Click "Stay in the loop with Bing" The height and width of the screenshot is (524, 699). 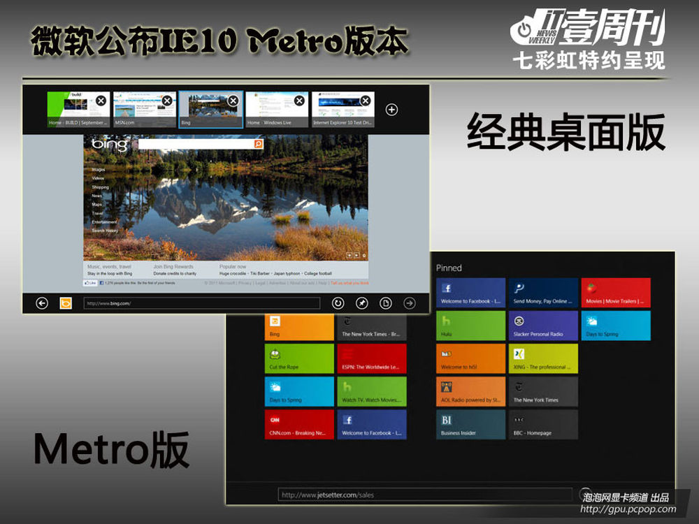(x=110, y=274)
